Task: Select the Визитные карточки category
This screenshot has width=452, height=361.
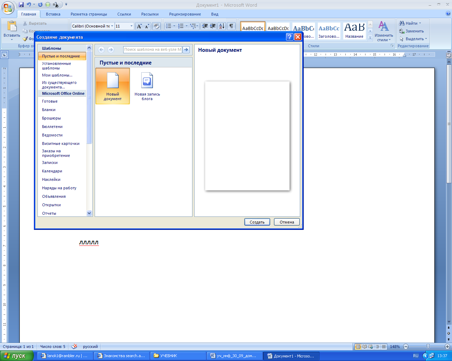Action: (x=62, y=143)
